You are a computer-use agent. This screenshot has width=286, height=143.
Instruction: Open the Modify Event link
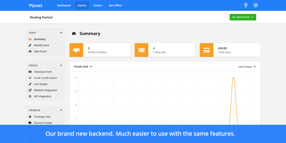(42, 45)
